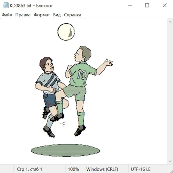Close the KD0863.txt window

point(164,5)
